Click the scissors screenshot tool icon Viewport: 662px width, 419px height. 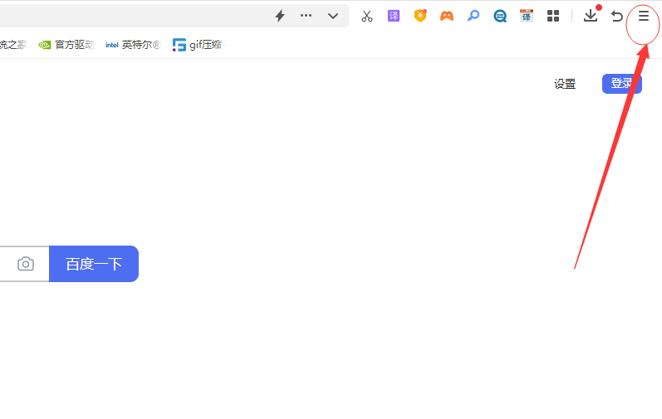pos(366,16)
